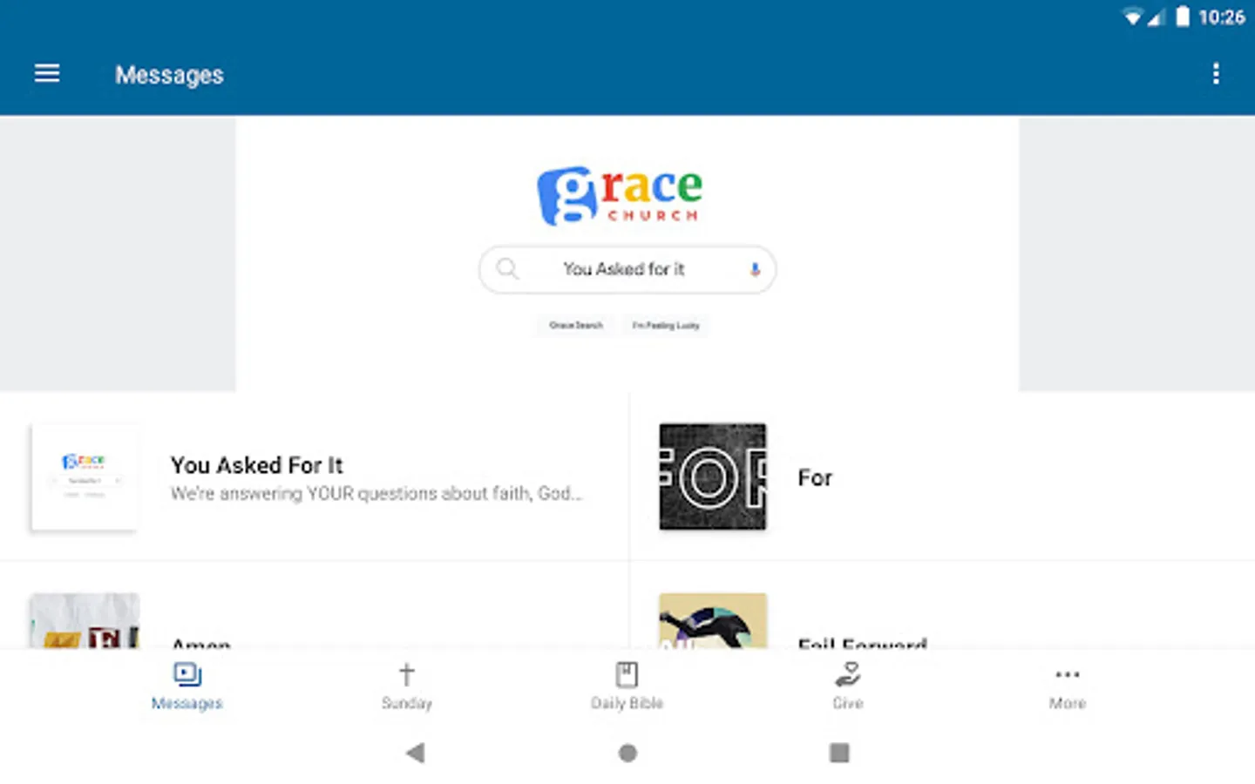This screenshot has width=1255, height=784.
Task: Click the 'You Asked for it' search field
Action: [624, 269]
